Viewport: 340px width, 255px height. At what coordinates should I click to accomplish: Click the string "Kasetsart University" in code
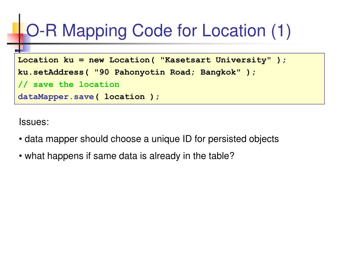point(216,60)
